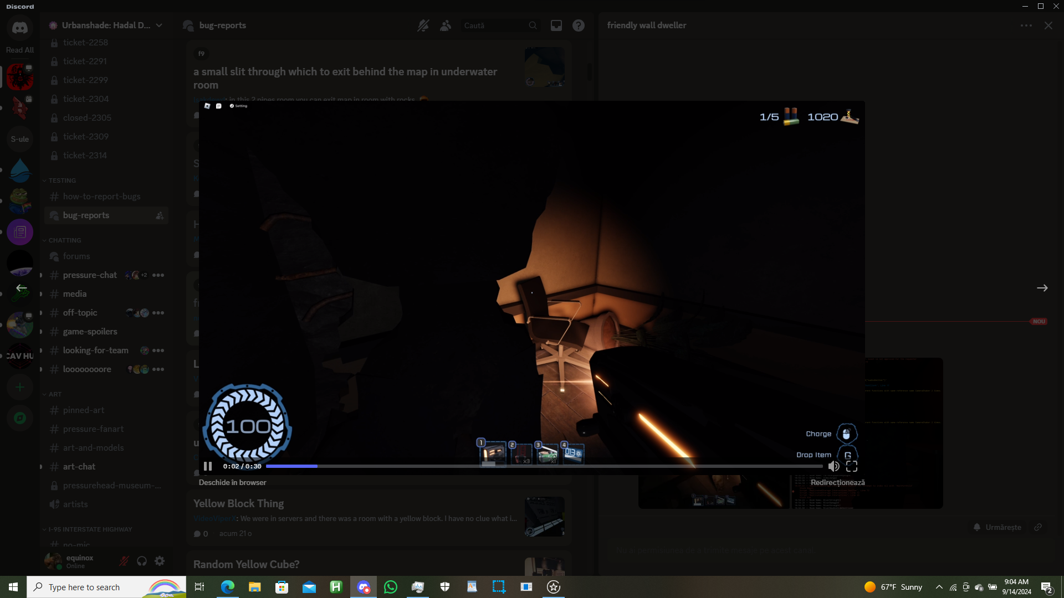
Task: Go to next media with right arrow
Action: pyautogui.click(x=1042, y=288)
